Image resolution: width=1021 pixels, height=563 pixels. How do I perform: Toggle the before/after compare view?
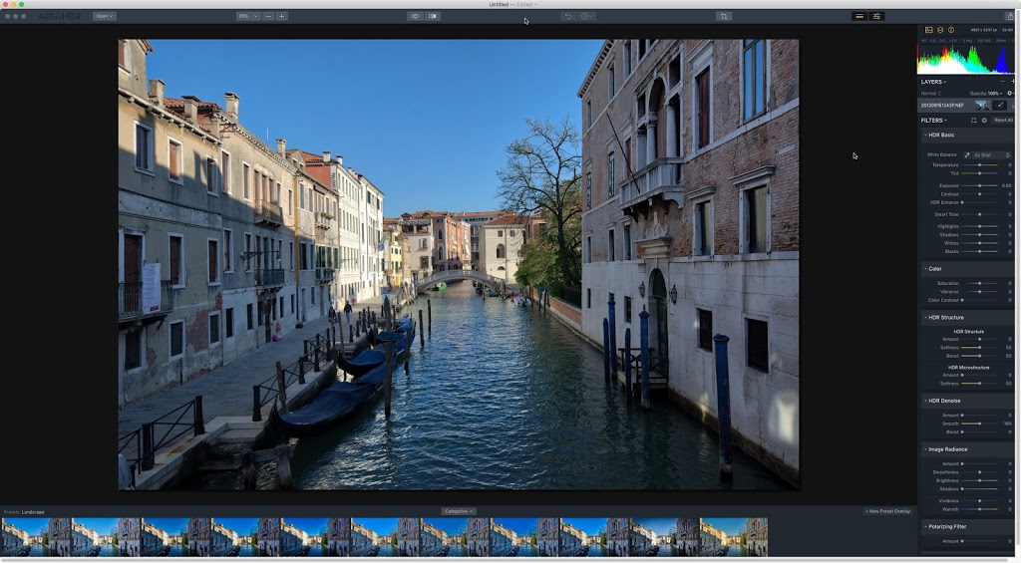pos(433,16)
